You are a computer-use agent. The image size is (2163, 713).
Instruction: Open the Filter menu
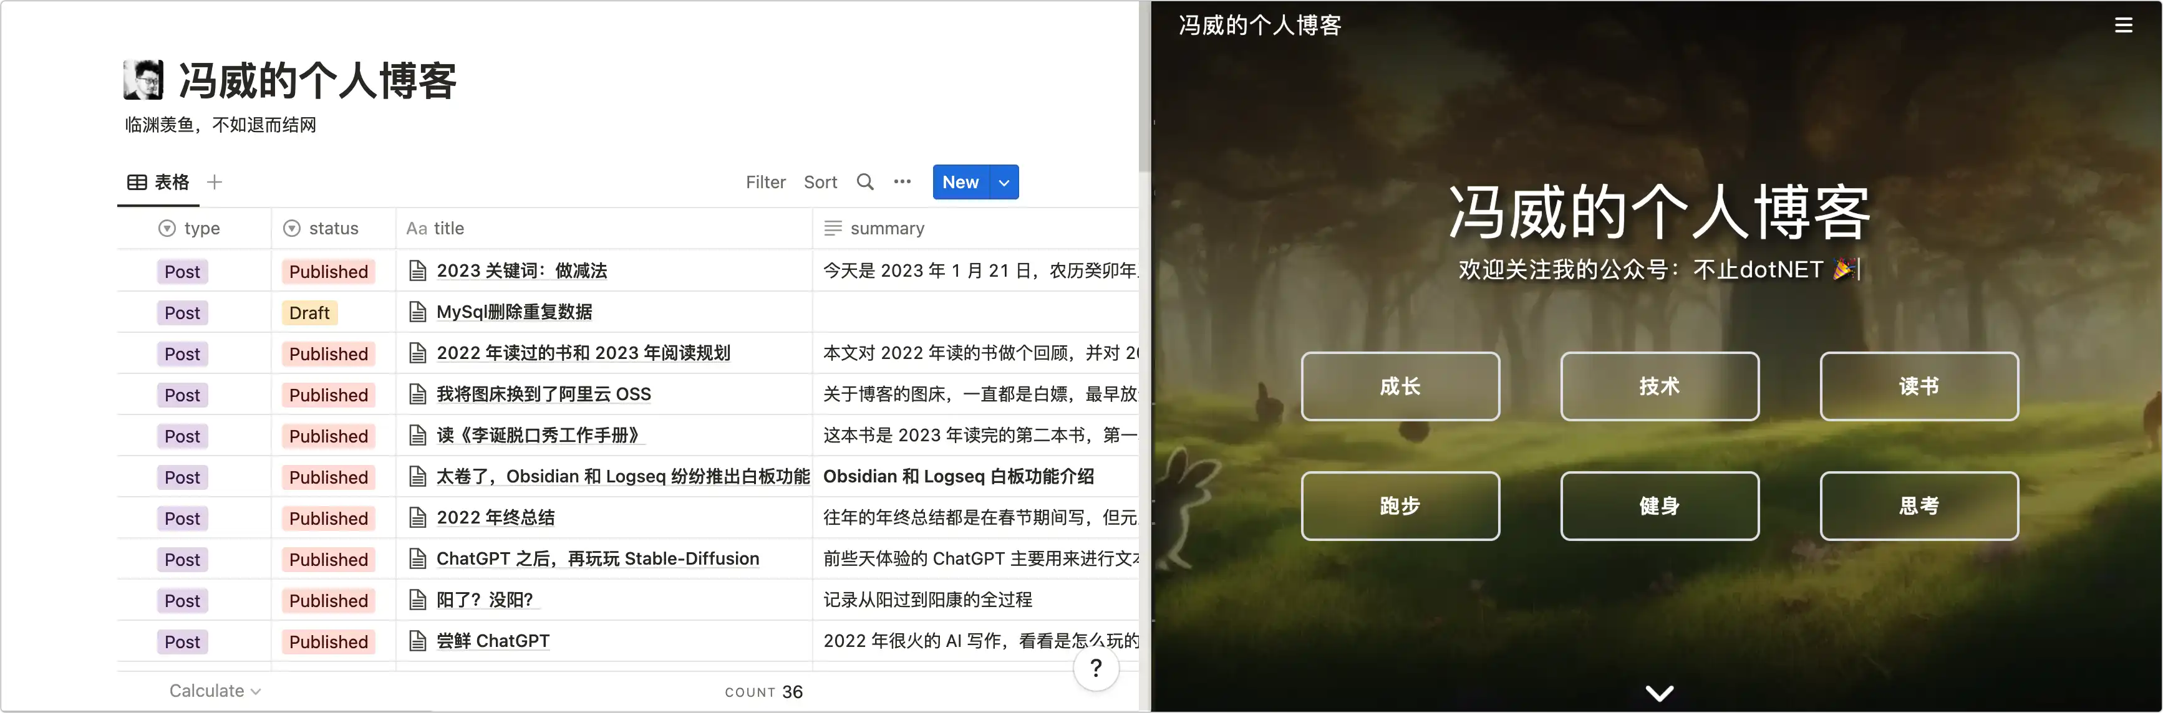(765, 182)
